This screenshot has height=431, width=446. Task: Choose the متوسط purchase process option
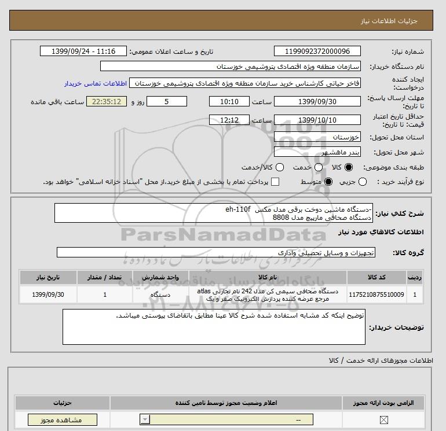(328, 182)
